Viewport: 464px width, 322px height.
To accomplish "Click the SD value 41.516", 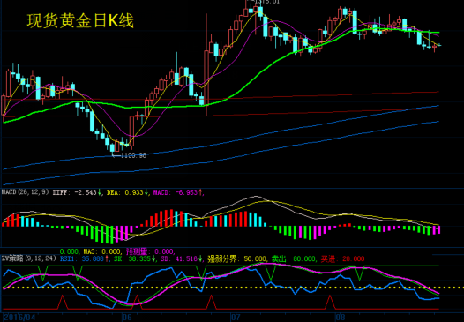I will click(187, 259).
